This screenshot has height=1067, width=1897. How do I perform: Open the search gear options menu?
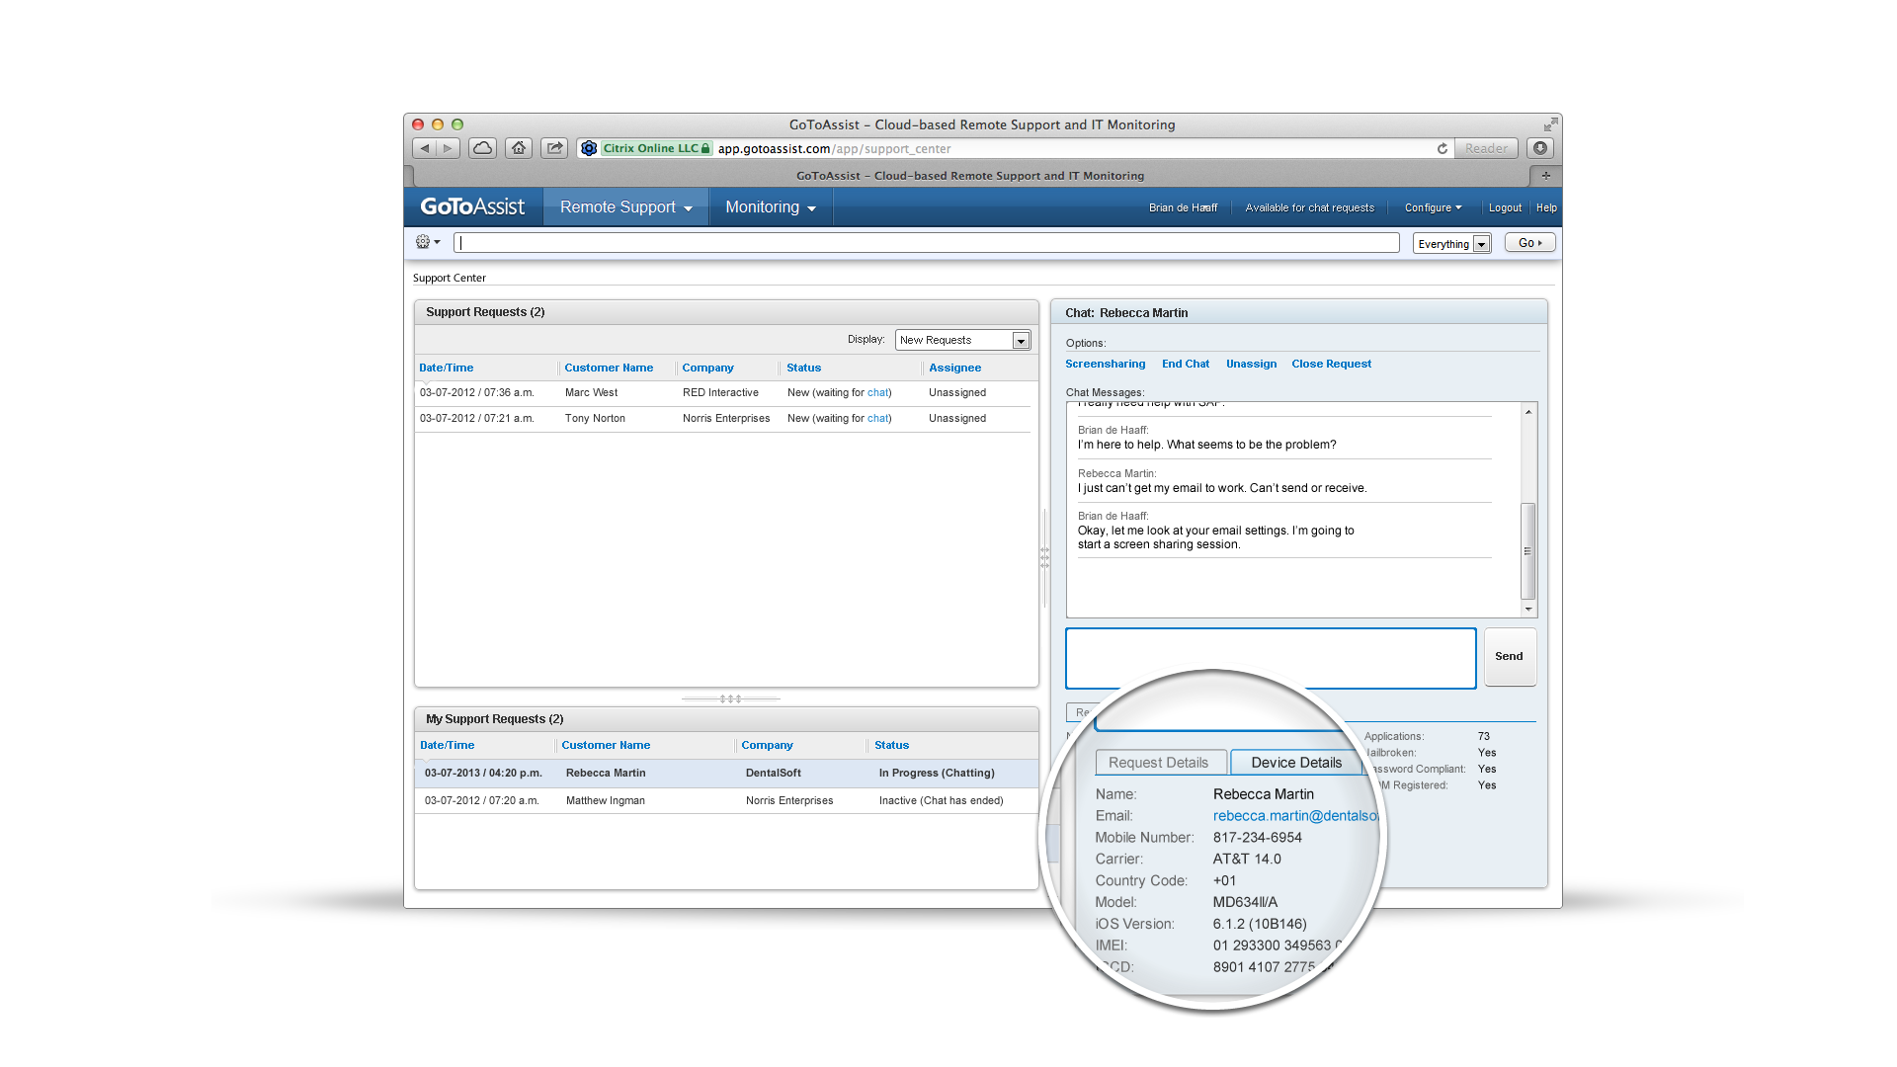[428, 242]
